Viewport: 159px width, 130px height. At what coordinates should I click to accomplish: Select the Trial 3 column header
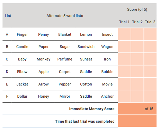pyautogui.click(x=150, y=22)
